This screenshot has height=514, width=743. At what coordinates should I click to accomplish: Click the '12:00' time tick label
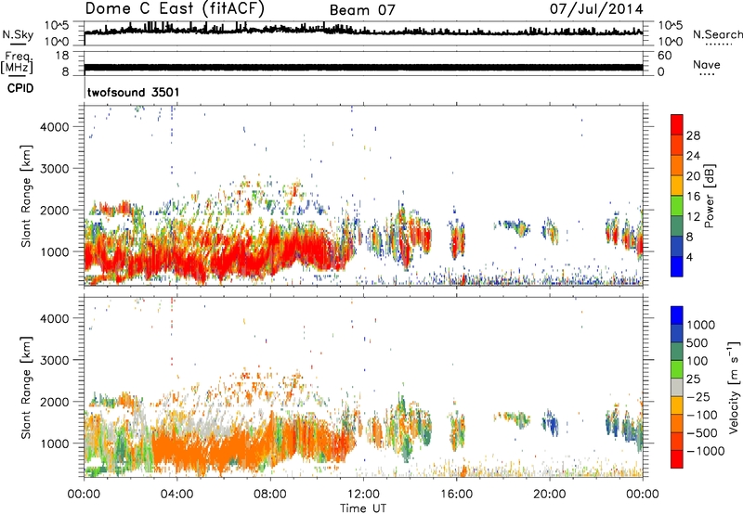[363, 495]
